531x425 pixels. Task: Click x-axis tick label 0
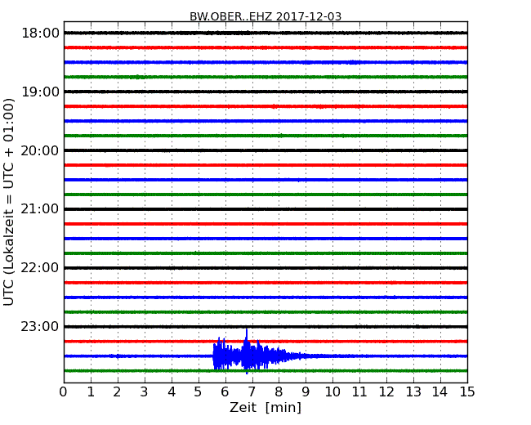64,392
